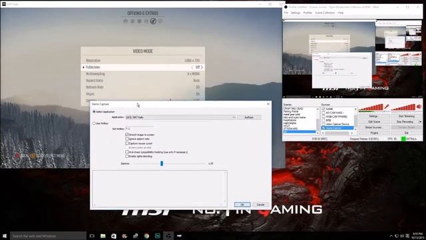Select the Resolution row in Video Mode
Screen dimensions: 426x240
coord(143,61)
